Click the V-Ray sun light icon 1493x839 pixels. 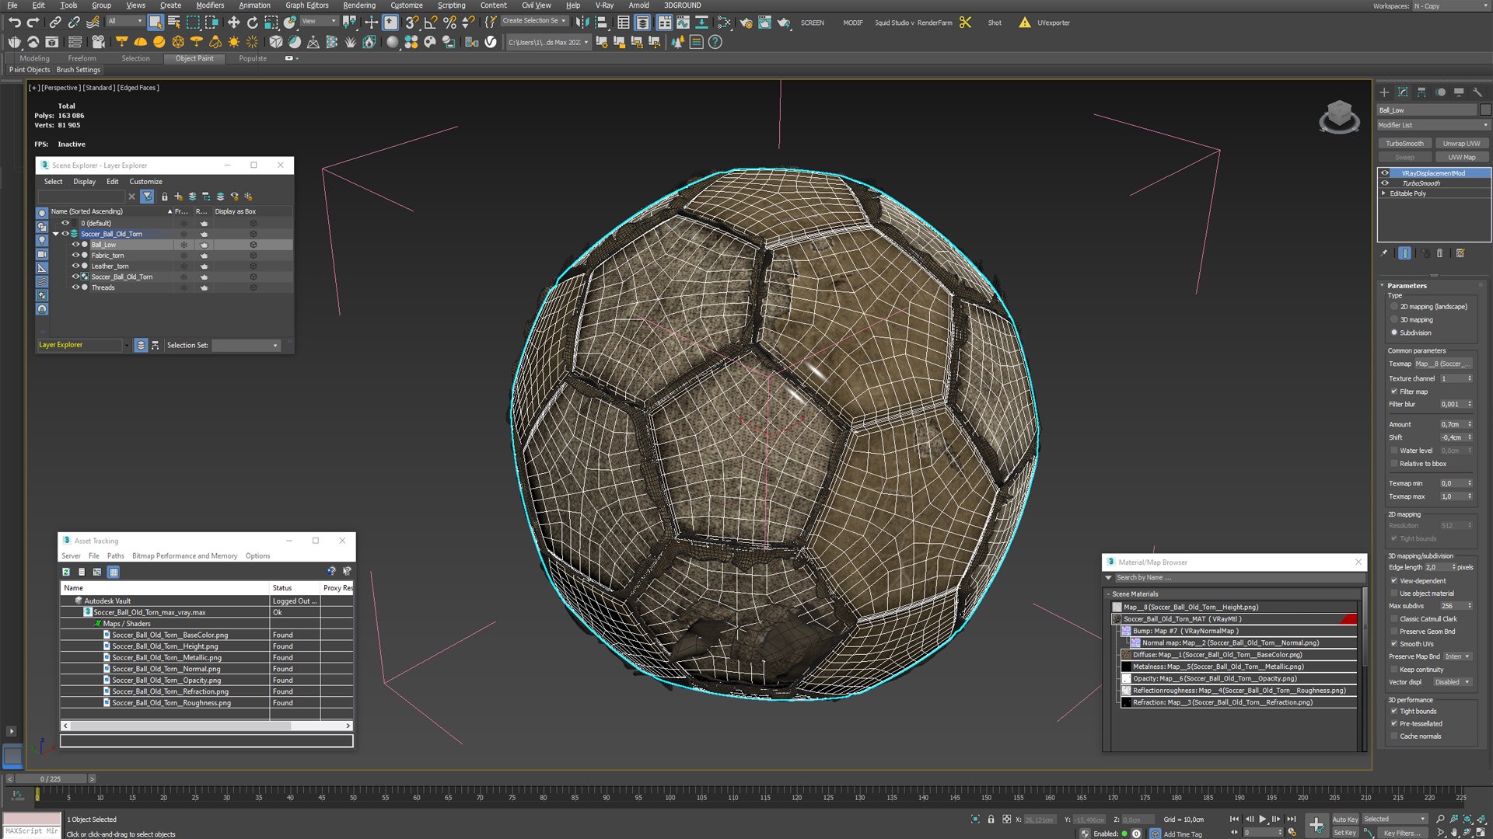pyautogui.click(x=233, y=42)
